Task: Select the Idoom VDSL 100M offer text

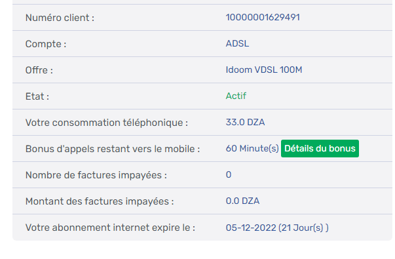Action: tap(264, 70)
